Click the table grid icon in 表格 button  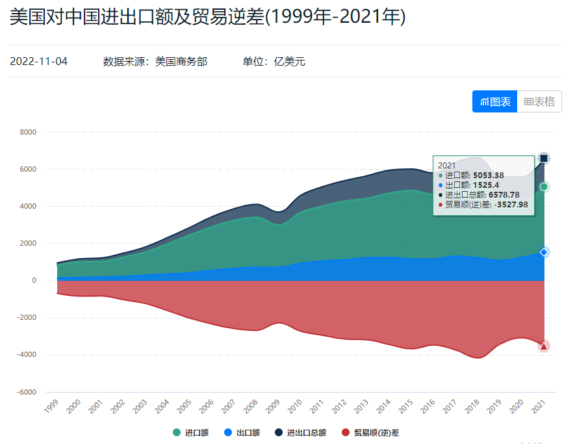528,102
